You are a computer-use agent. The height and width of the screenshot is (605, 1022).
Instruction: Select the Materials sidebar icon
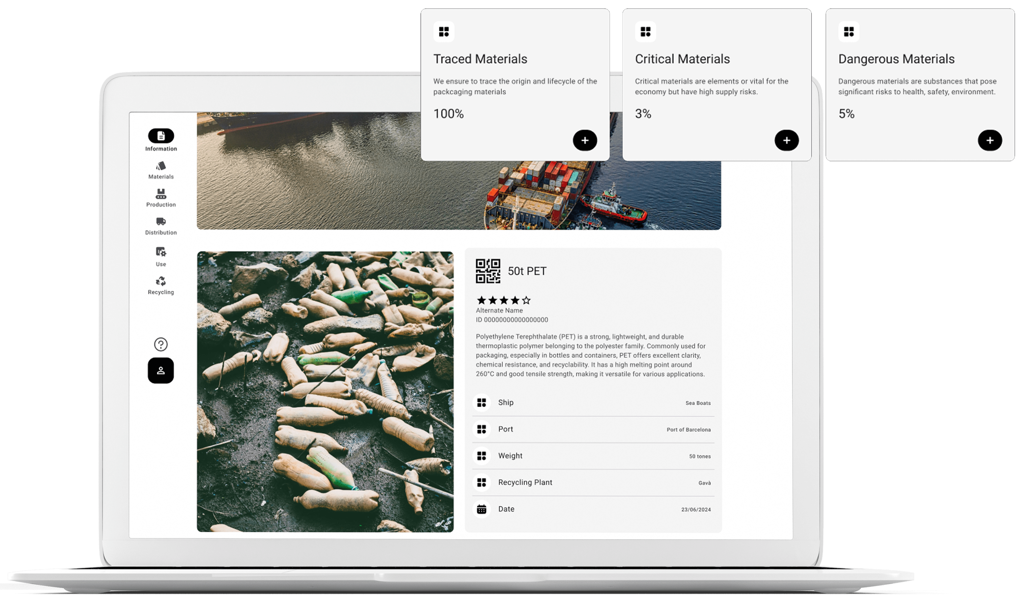161,166
